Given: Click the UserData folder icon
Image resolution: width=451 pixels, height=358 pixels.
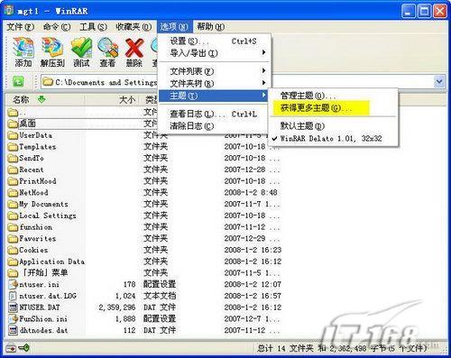Looking at the screenshot, I should 13,135.
